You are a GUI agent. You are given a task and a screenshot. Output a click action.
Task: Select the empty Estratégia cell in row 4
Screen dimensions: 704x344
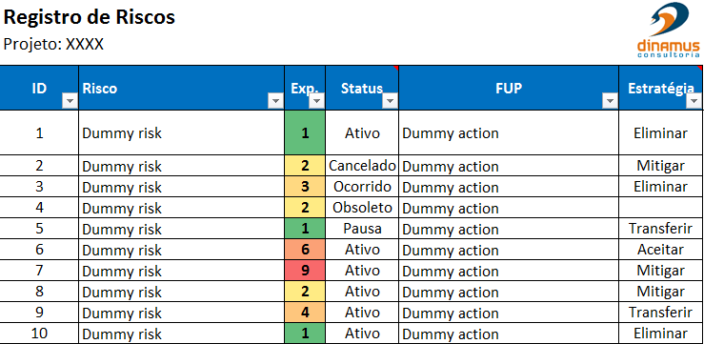pos(661,208)
